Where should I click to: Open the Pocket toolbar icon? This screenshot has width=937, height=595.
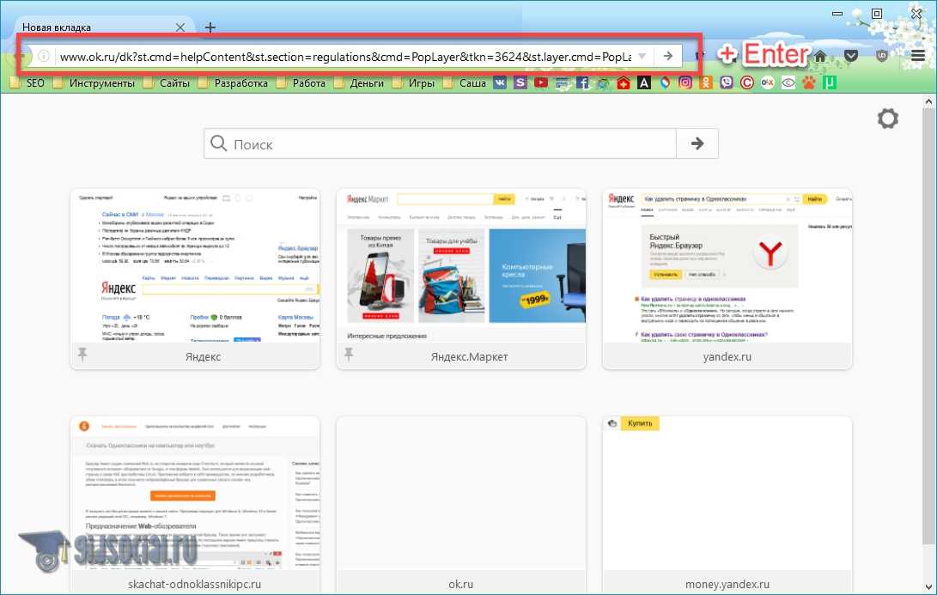(x=850, y=57)
